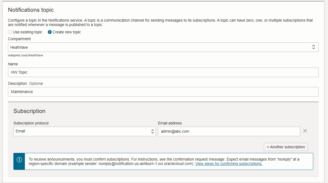Choose the 'Create new topic' radio button
The image size is (328, 183).
point(50,32)
